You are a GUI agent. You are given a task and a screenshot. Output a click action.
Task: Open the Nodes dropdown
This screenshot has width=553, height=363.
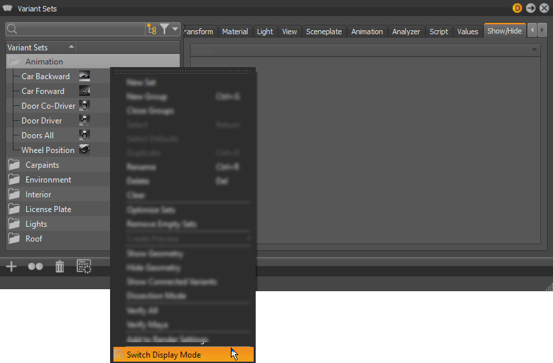point(365,50)
